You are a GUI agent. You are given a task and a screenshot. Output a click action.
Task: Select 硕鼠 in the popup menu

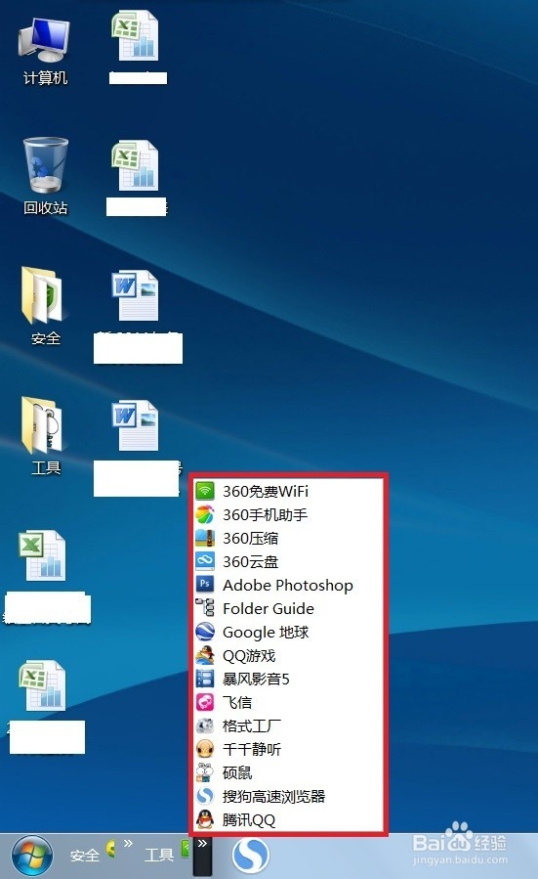pos(288,773)
